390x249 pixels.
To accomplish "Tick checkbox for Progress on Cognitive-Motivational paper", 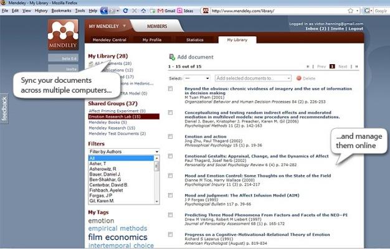I will [x=170, y=234].
